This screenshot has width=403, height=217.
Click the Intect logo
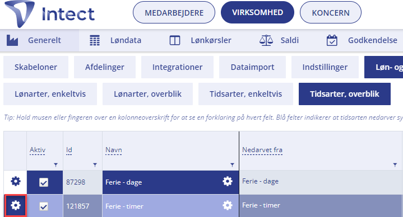click(49, 14)
